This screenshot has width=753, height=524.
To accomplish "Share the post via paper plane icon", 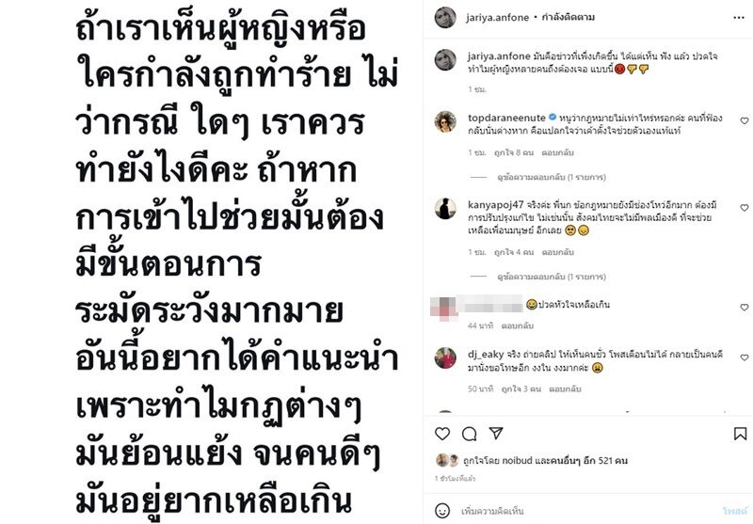I will [496, 433].
